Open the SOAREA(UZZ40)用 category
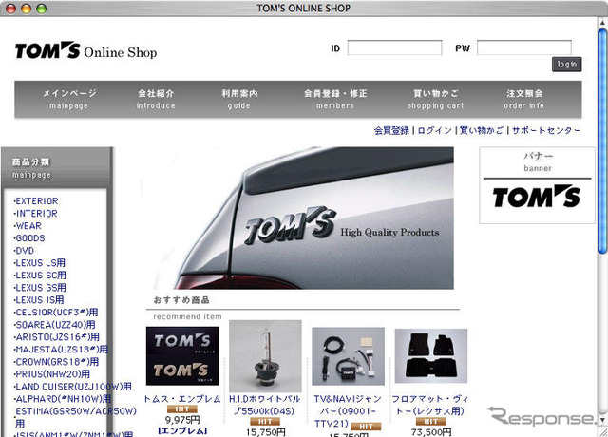608x437 pixels. point(55,325)
